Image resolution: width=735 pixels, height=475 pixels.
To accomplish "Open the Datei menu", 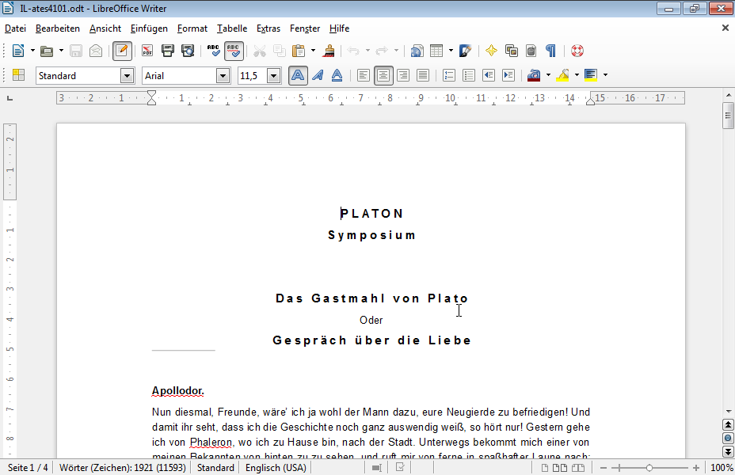I will coord(15,28).
